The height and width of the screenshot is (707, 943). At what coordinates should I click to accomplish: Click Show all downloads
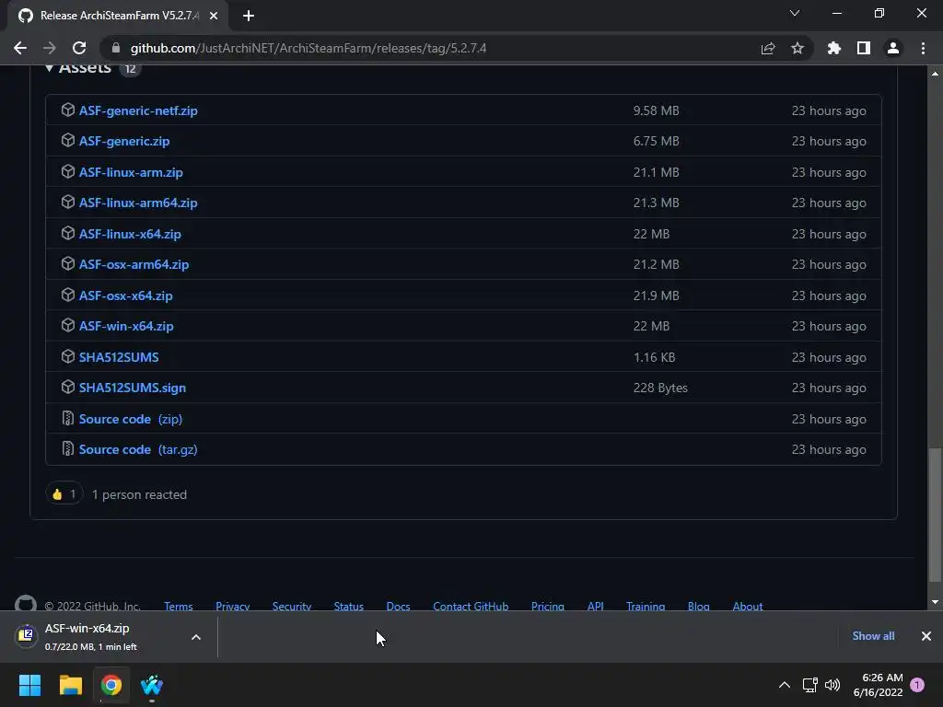(x=873, y=636)
